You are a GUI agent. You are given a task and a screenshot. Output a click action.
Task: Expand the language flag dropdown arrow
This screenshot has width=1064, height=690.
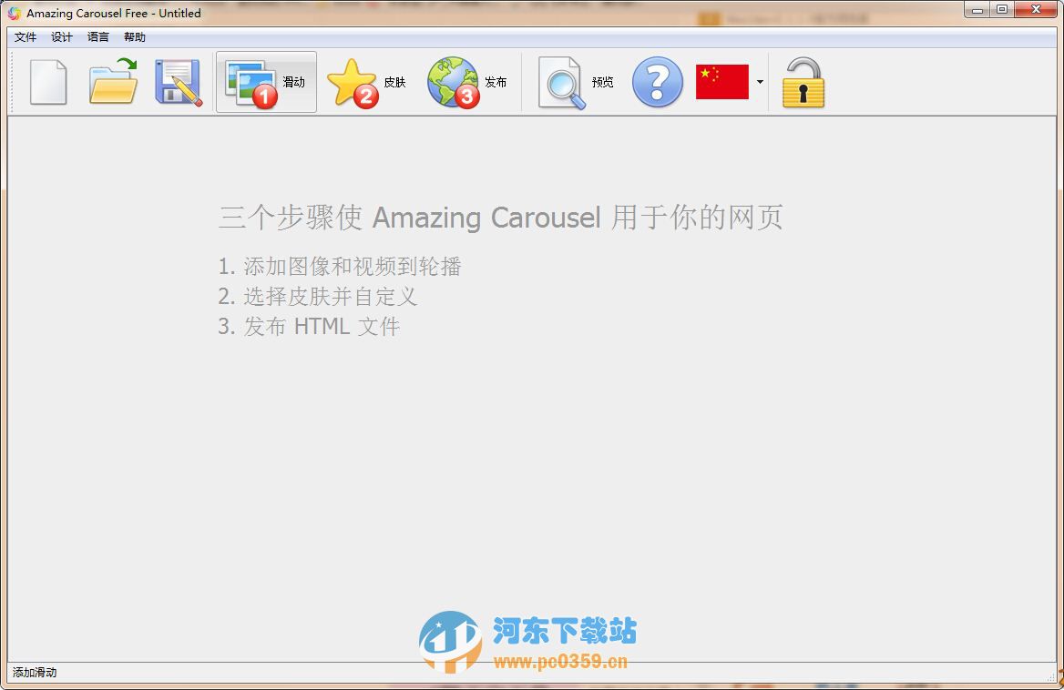[761, 82]
